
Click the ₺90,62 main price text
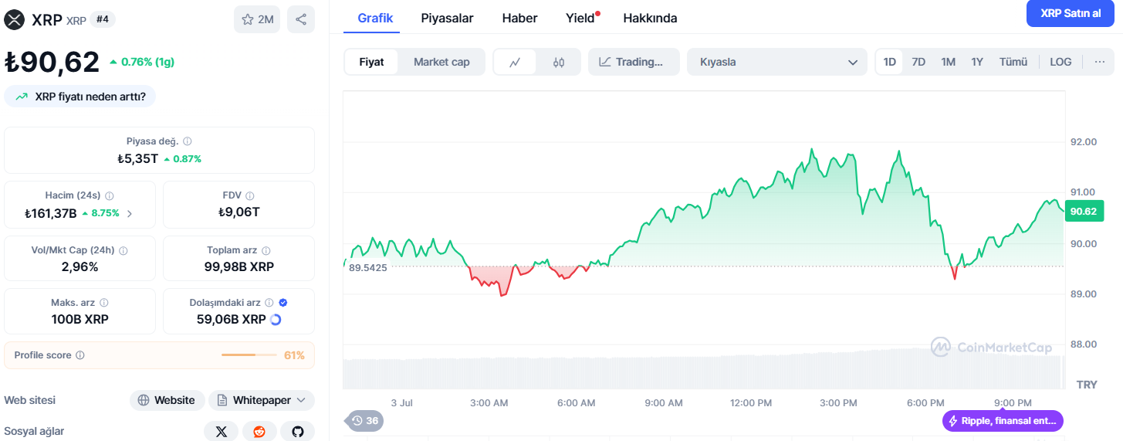52,62
